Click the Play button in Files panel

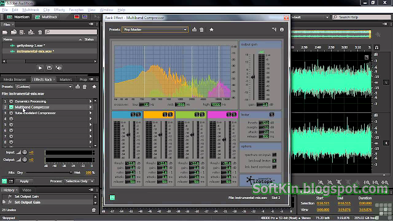[40, 68]
